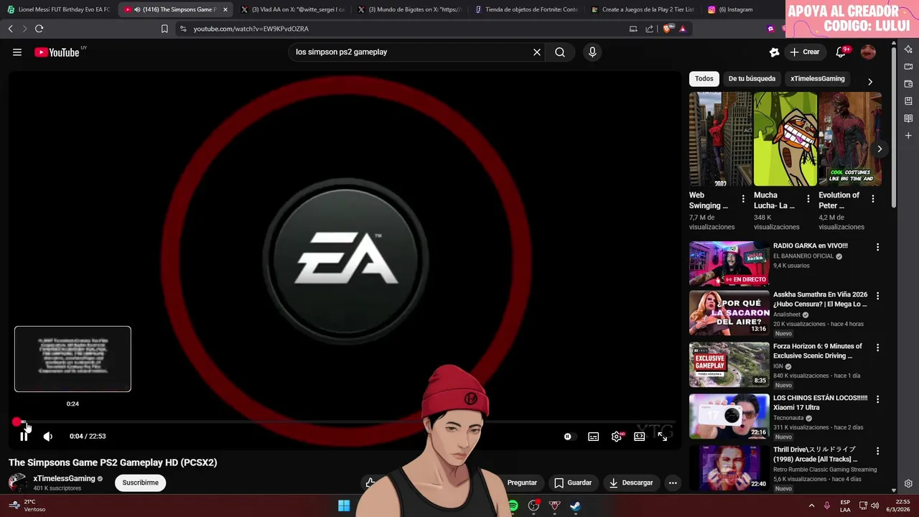The image size is (919, 517).
Task: Open options for Forza Horizon 6 video
Action: [877, 348]
